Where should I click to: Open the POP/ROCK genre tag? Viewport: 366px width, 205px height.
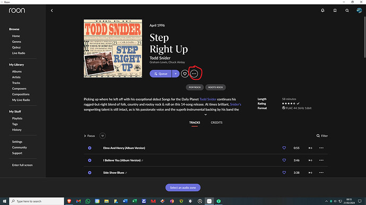tap(195, 87)
